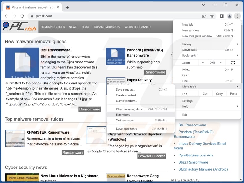Image resolution: width=244 pixels, height=183 pixels.
Task: Toggle the browser side panel icon
Action: click(221, 16)
